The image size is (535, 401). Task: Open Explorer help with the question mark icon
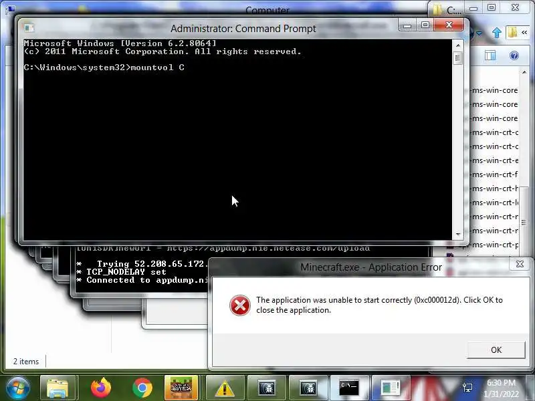point(514,55)
